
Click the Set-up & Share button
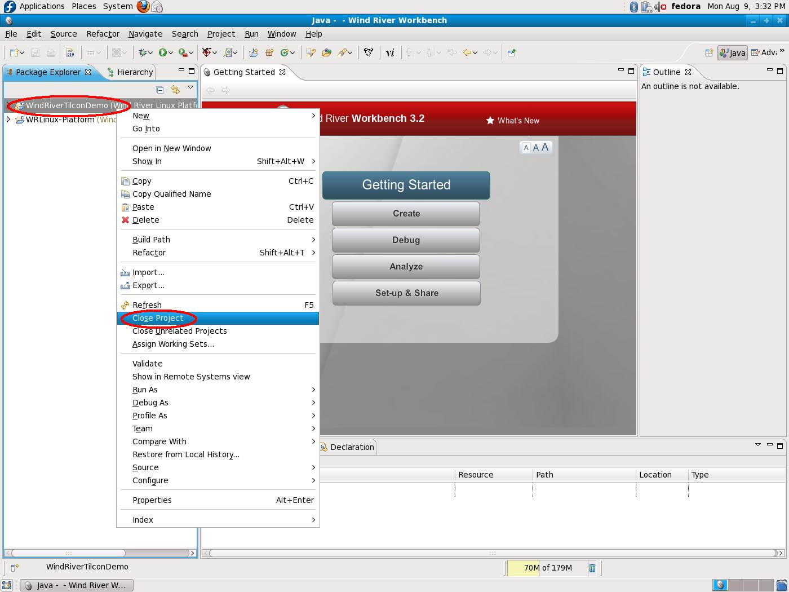click(x=406, y=293)
